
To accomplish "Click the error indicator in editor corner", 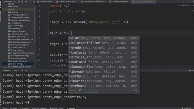I will (x=180, y=5).
